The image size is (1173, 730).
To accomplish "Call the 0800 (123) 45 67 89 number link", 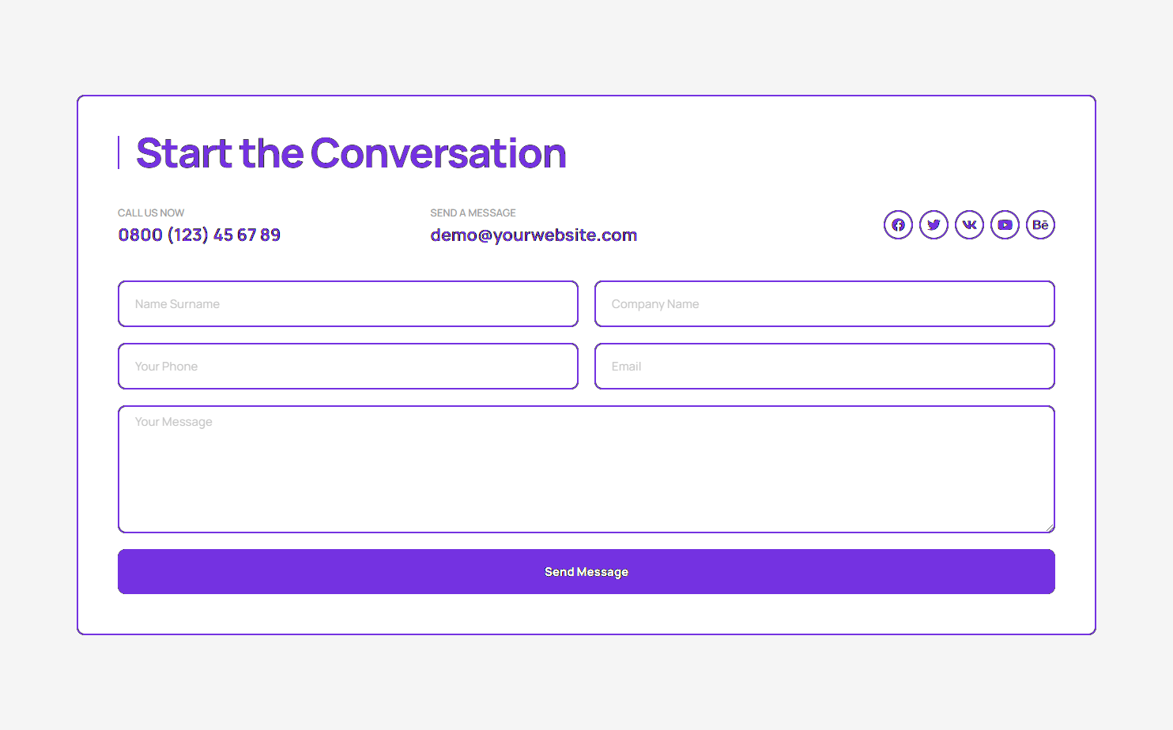I will pos(199,235).
